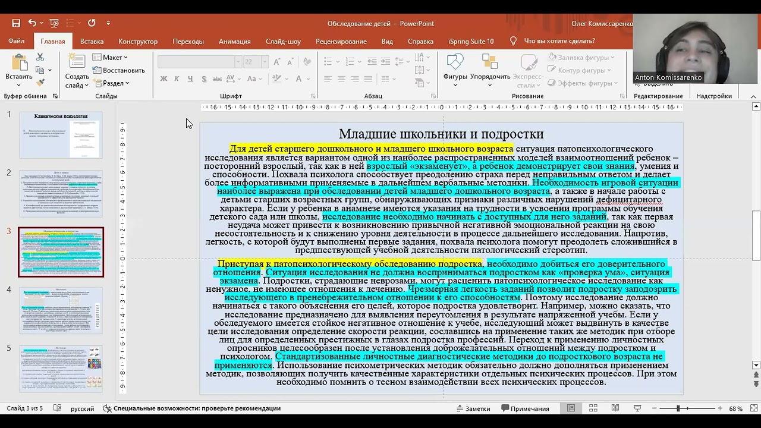Switch to the Переходы tab
The width and height of the screenshot is (761, 428).
188,41
